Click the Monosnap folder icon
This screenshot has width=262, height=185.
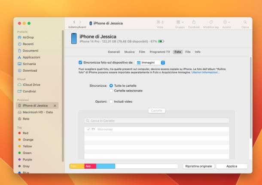tap(93, 129)
